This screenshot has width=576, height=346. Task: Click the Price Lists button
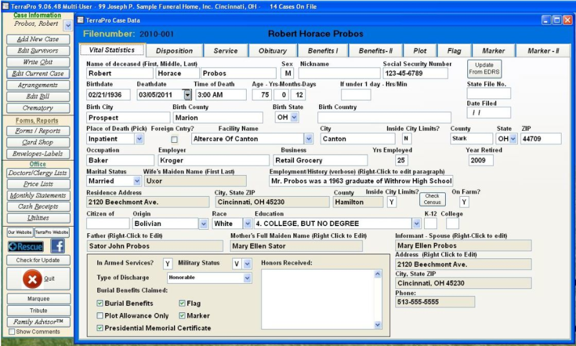click(x=38, y=184)
